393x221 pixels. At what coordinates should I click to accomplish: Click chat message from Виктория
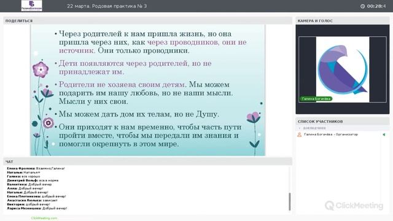tap(29, 204)
